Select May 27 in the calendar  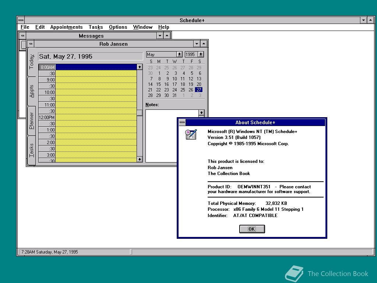[199, 90]
